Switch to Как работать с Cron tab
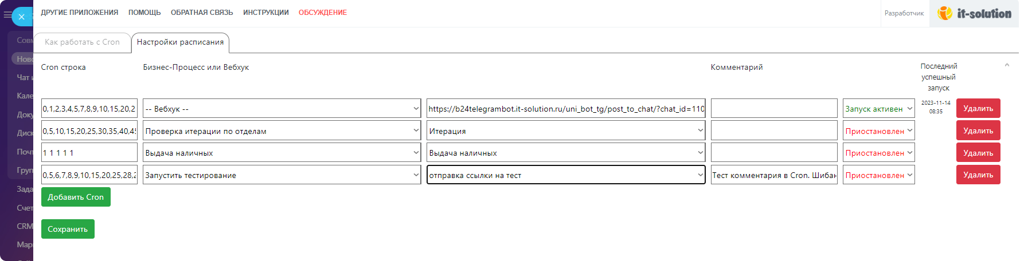The image size is (1024, 261). click(82, 42)
